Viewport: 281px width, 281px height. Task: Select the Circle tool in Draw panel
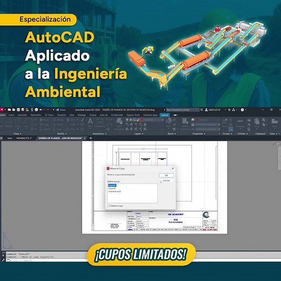point(18,123)
